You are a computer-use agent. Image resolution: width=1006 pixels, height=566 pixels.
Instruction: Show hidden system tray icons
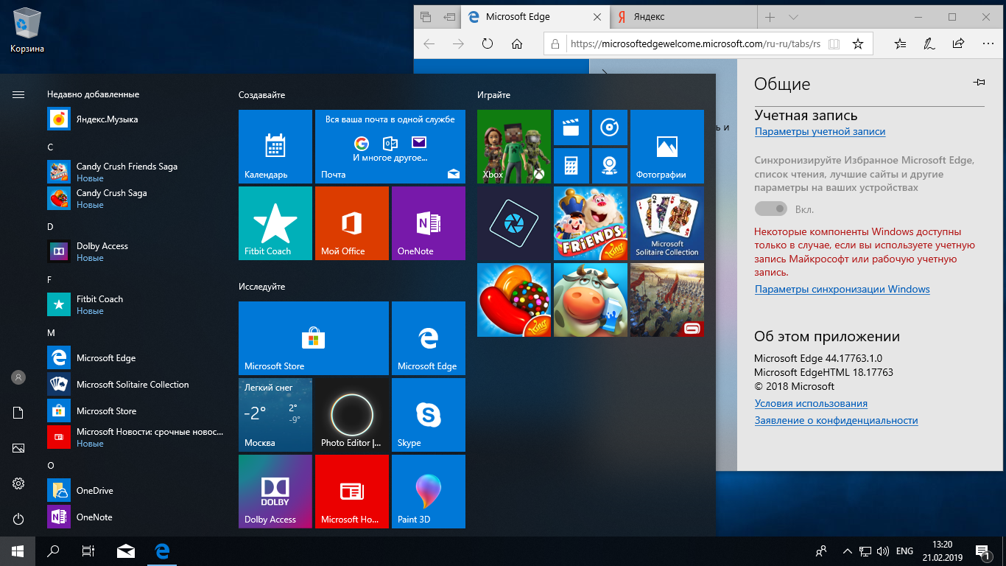click(847, 551)
